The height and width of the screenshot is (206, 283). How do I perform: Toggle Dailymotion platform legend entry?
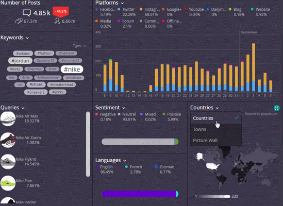[217, 12]
